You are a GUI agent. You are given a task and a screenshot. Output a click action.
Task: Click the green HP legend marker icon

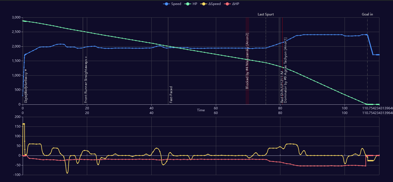pyautogui.click(x=187, y=4)
